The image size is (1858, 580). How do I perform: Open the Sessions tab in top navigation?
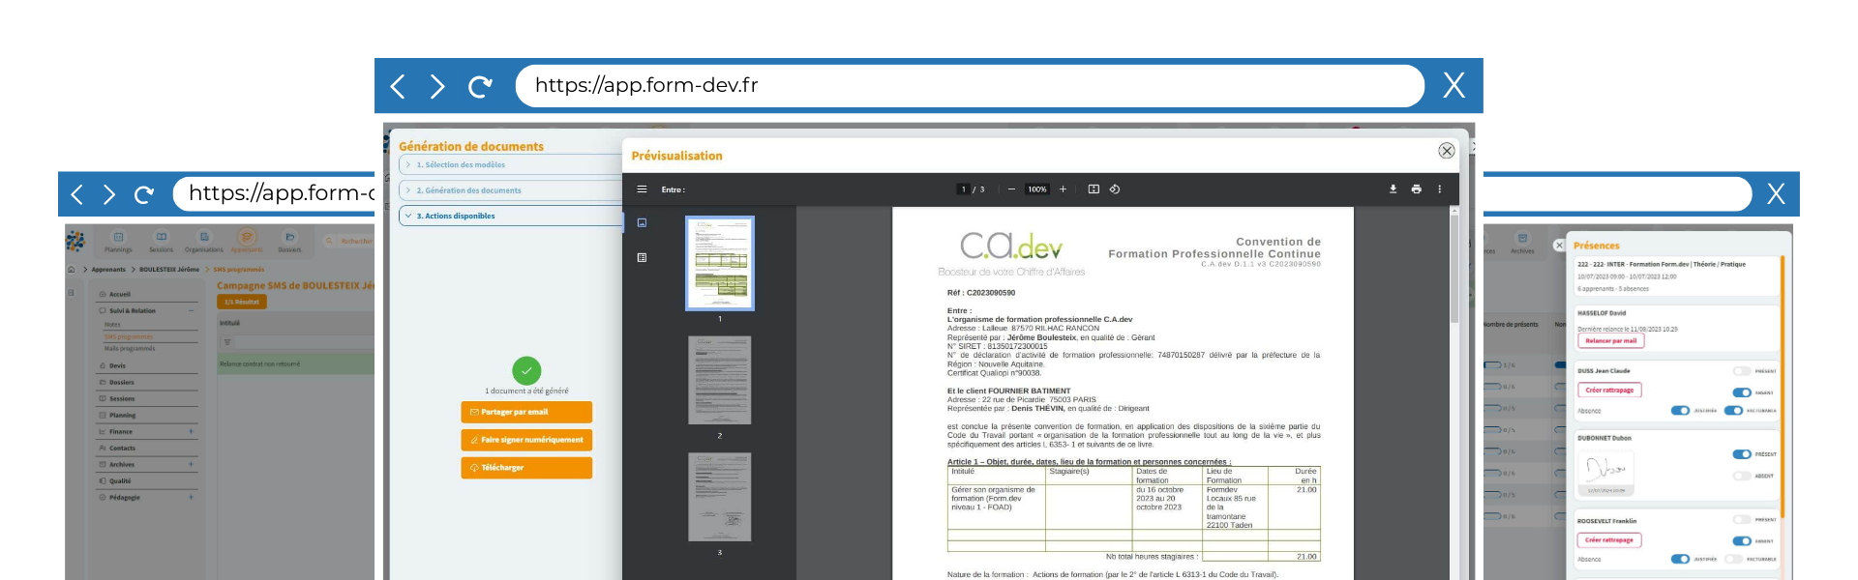(x=162, y=242)
